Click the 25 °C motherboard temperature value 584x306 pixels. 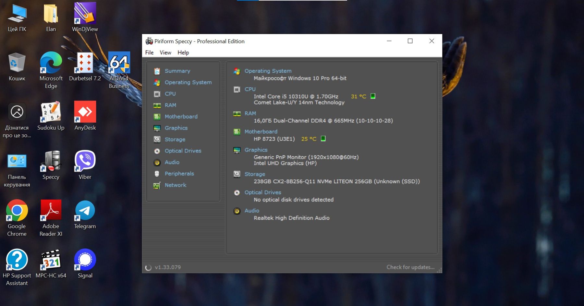pyautogui.click(x=309, y=139)
